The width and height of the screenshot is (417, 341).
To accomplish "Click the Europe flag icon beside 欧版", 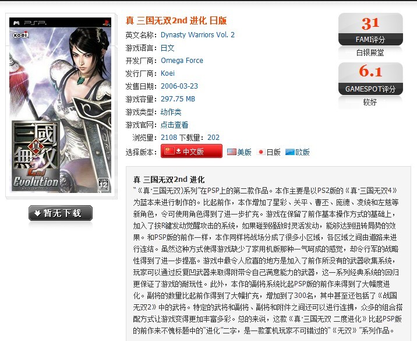I will click(290, 152).
